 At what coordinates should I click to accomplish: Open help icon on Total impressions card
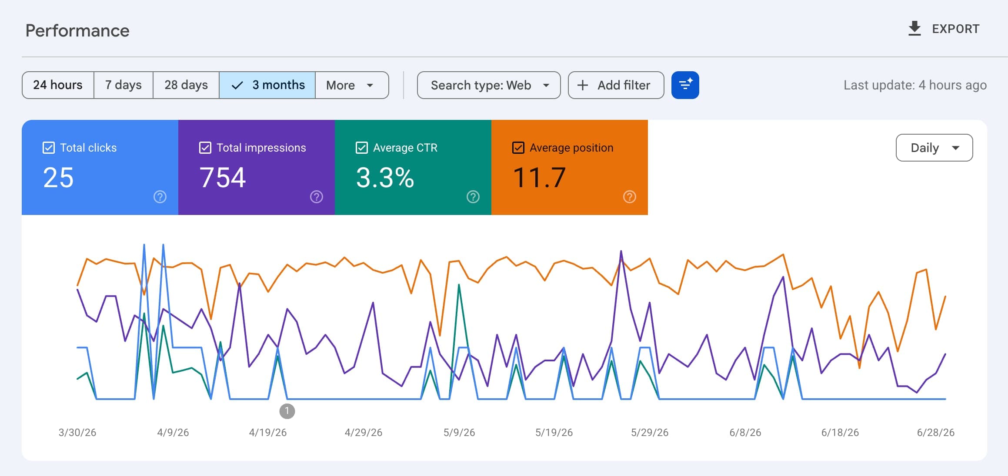click(x=317, y=197)
